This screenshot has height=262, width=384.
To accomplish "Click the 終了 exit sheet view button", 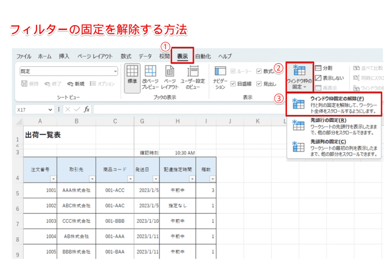I will click(x=52, y=84).
